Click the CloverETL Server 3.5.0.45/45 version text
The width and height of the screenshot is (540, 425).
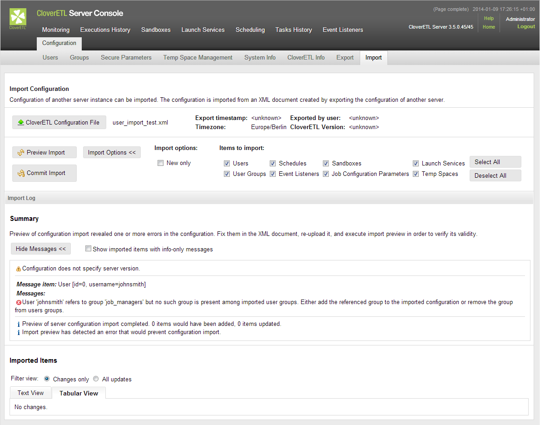coord(441,27)
